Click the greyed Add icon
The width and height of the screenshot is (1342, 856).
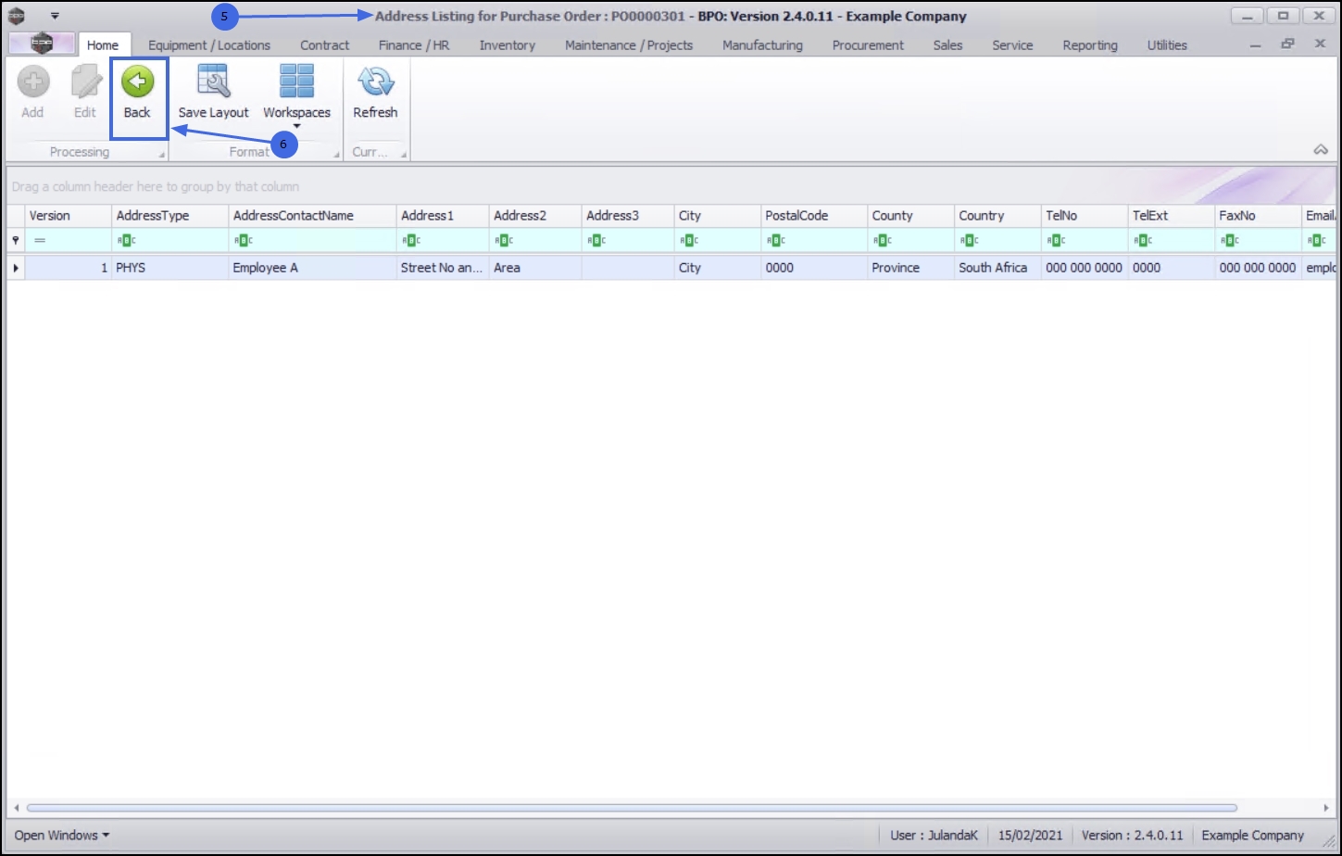point(32,82)
